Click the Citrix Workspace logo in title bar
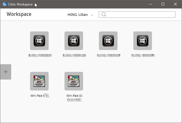The image size is (182, 123). [4, 4]
